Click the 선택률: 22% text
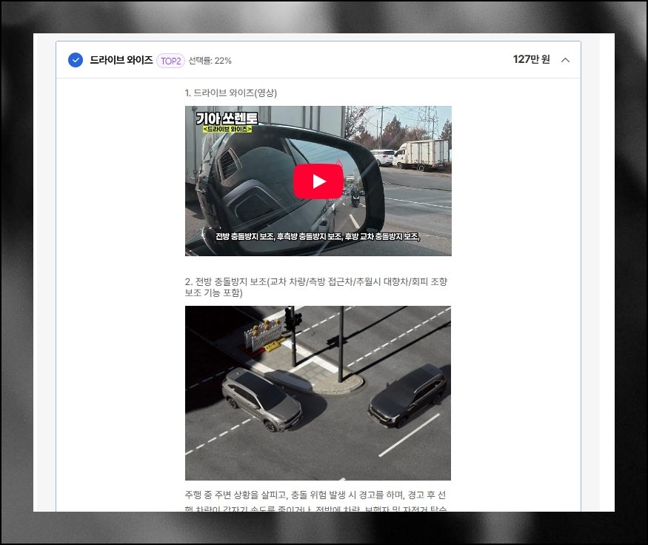Screen dimensions: 648x545 point(210,61)
